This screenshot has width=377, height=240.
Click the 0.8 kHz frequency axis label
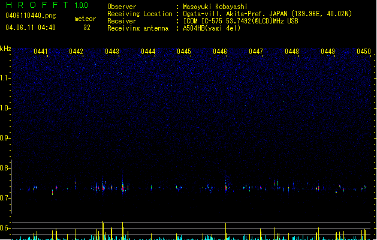(5, 168)
